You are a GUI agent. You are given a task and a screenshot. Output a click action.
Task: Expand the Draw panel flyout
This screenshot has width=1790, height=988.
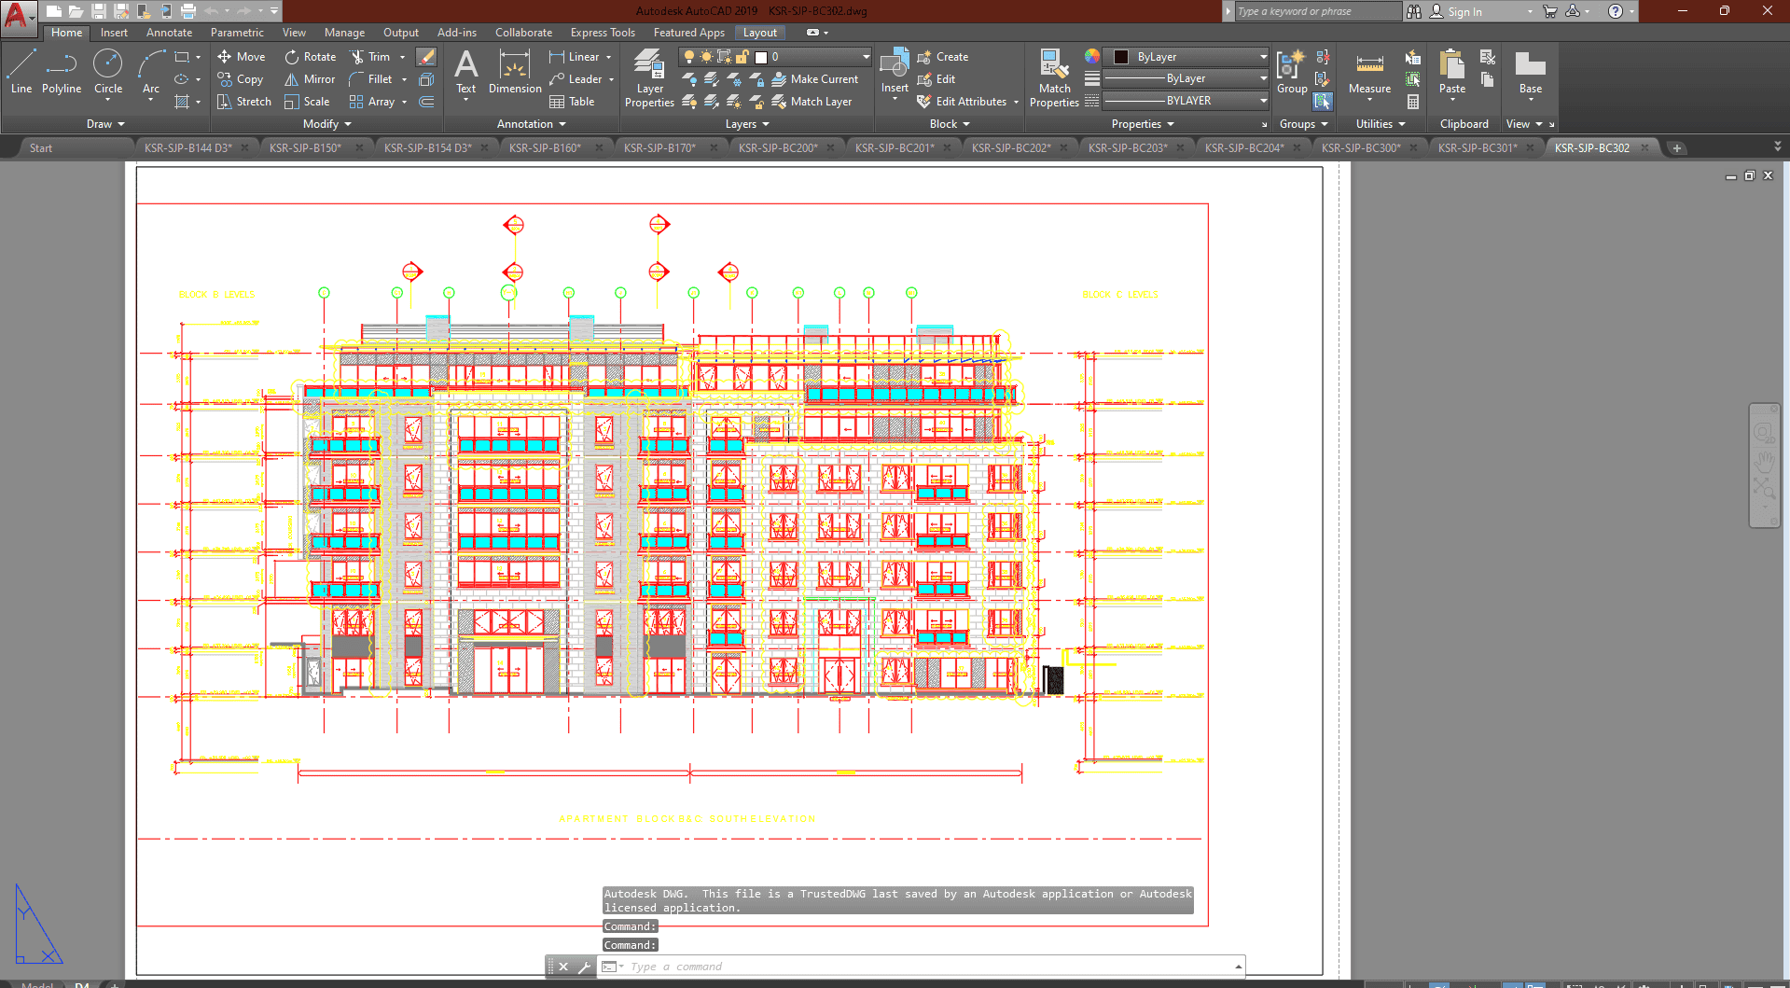[x=105, y=124]
